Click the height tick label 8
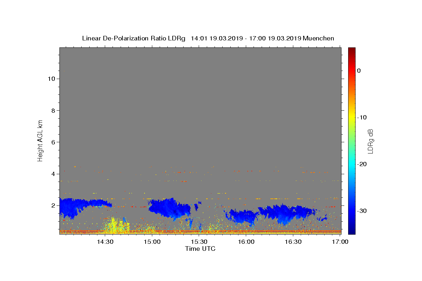The width and height of the screenshot is (422, 281). tap(53, 110)
